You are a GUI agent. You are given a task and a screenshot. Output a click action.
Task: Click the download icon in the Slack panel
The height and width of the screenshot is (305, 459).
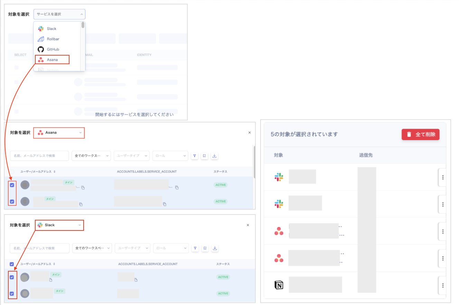(215, 248)
